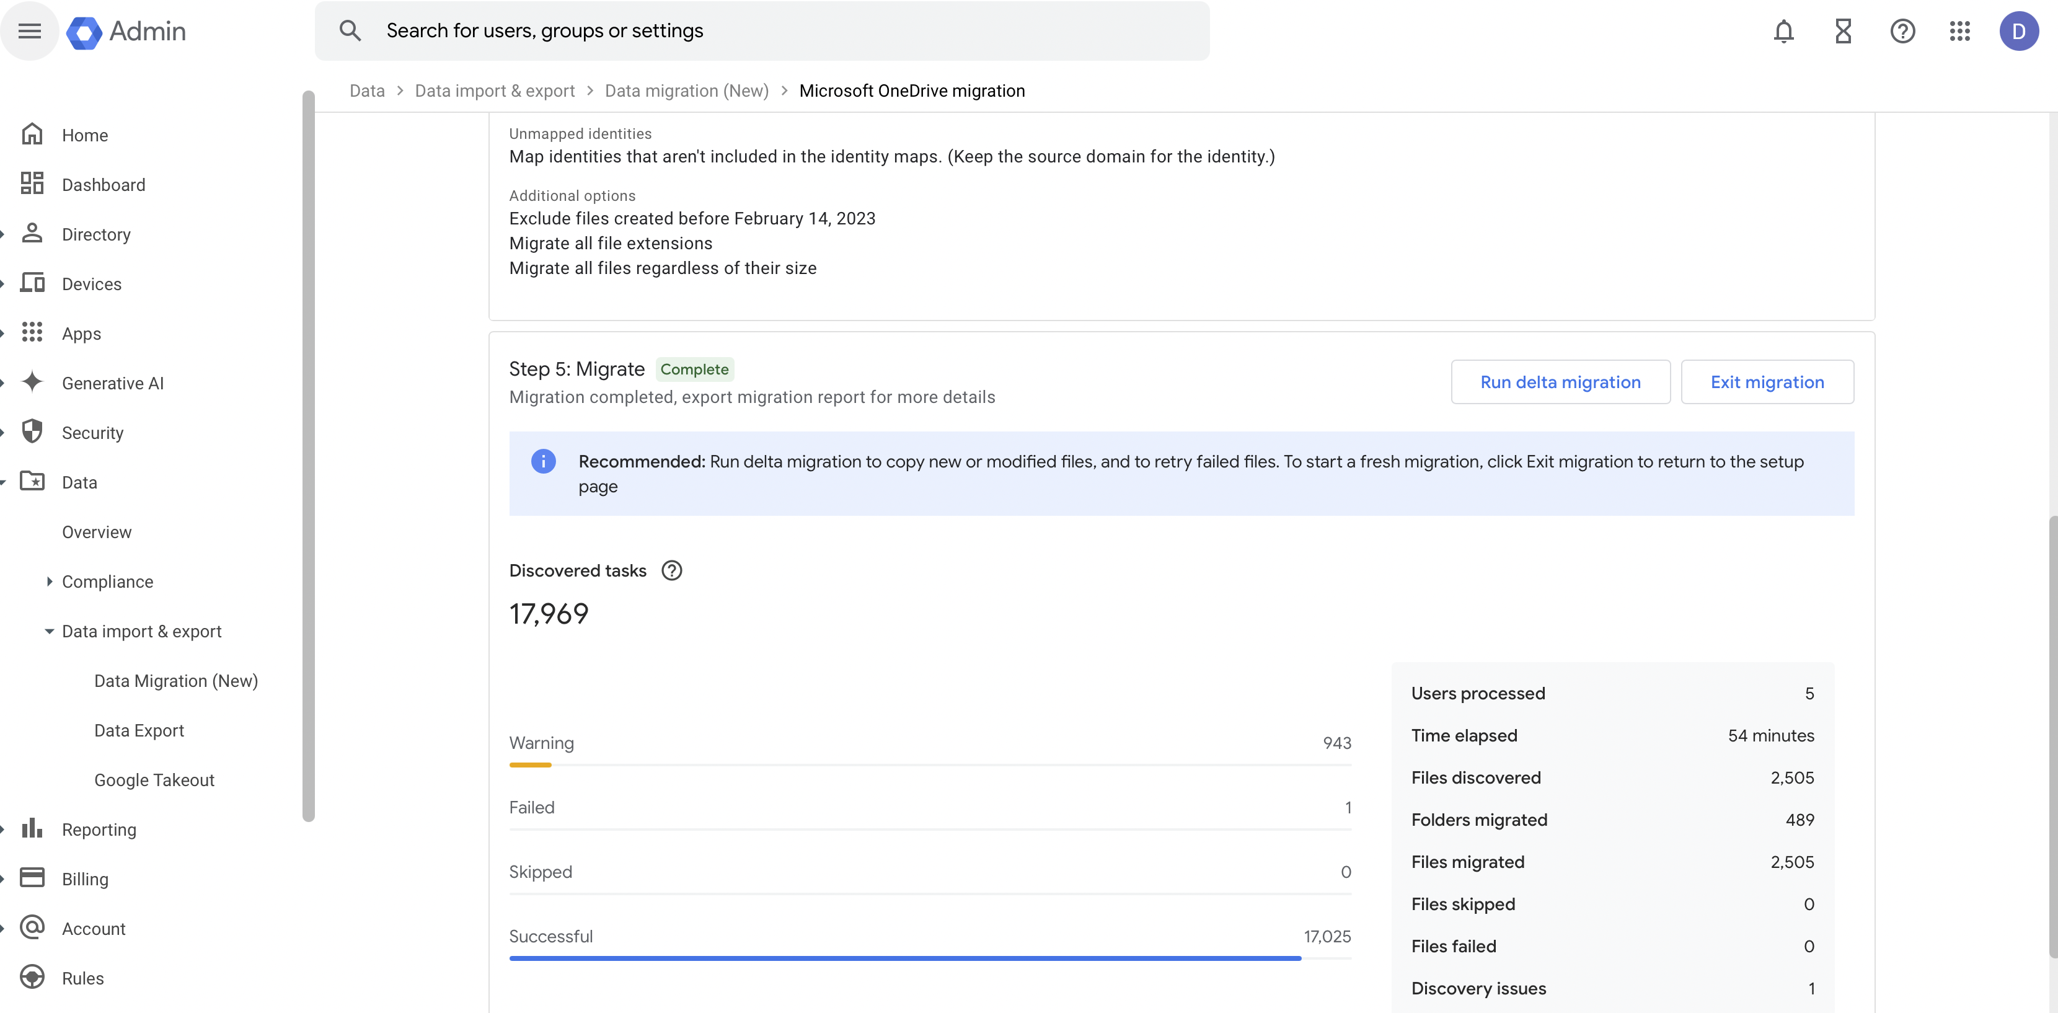The width and height of the screenshot is (2058, 1013).
Task: Click the Folders migrated value 489
Action: (1800, 820)
